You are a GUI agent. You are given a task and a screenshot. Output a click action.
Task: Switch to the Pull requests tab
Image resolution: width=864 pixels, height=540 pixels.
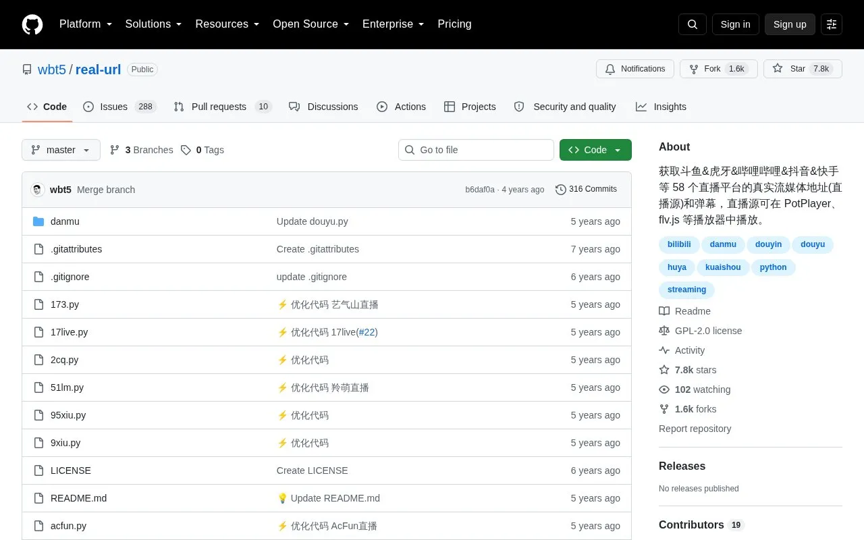click(222, 107)
